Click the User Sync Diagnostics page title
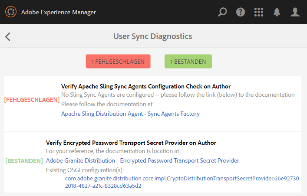 click(152, 36)
